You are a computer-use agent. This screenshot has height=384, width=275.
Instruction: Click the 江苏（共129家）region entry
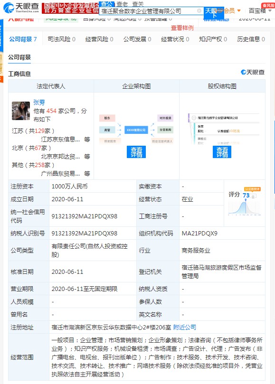33,131
